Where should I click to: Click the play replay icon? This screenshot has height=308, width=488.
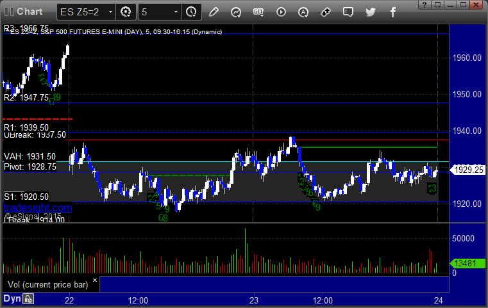(x=281, y=12)
